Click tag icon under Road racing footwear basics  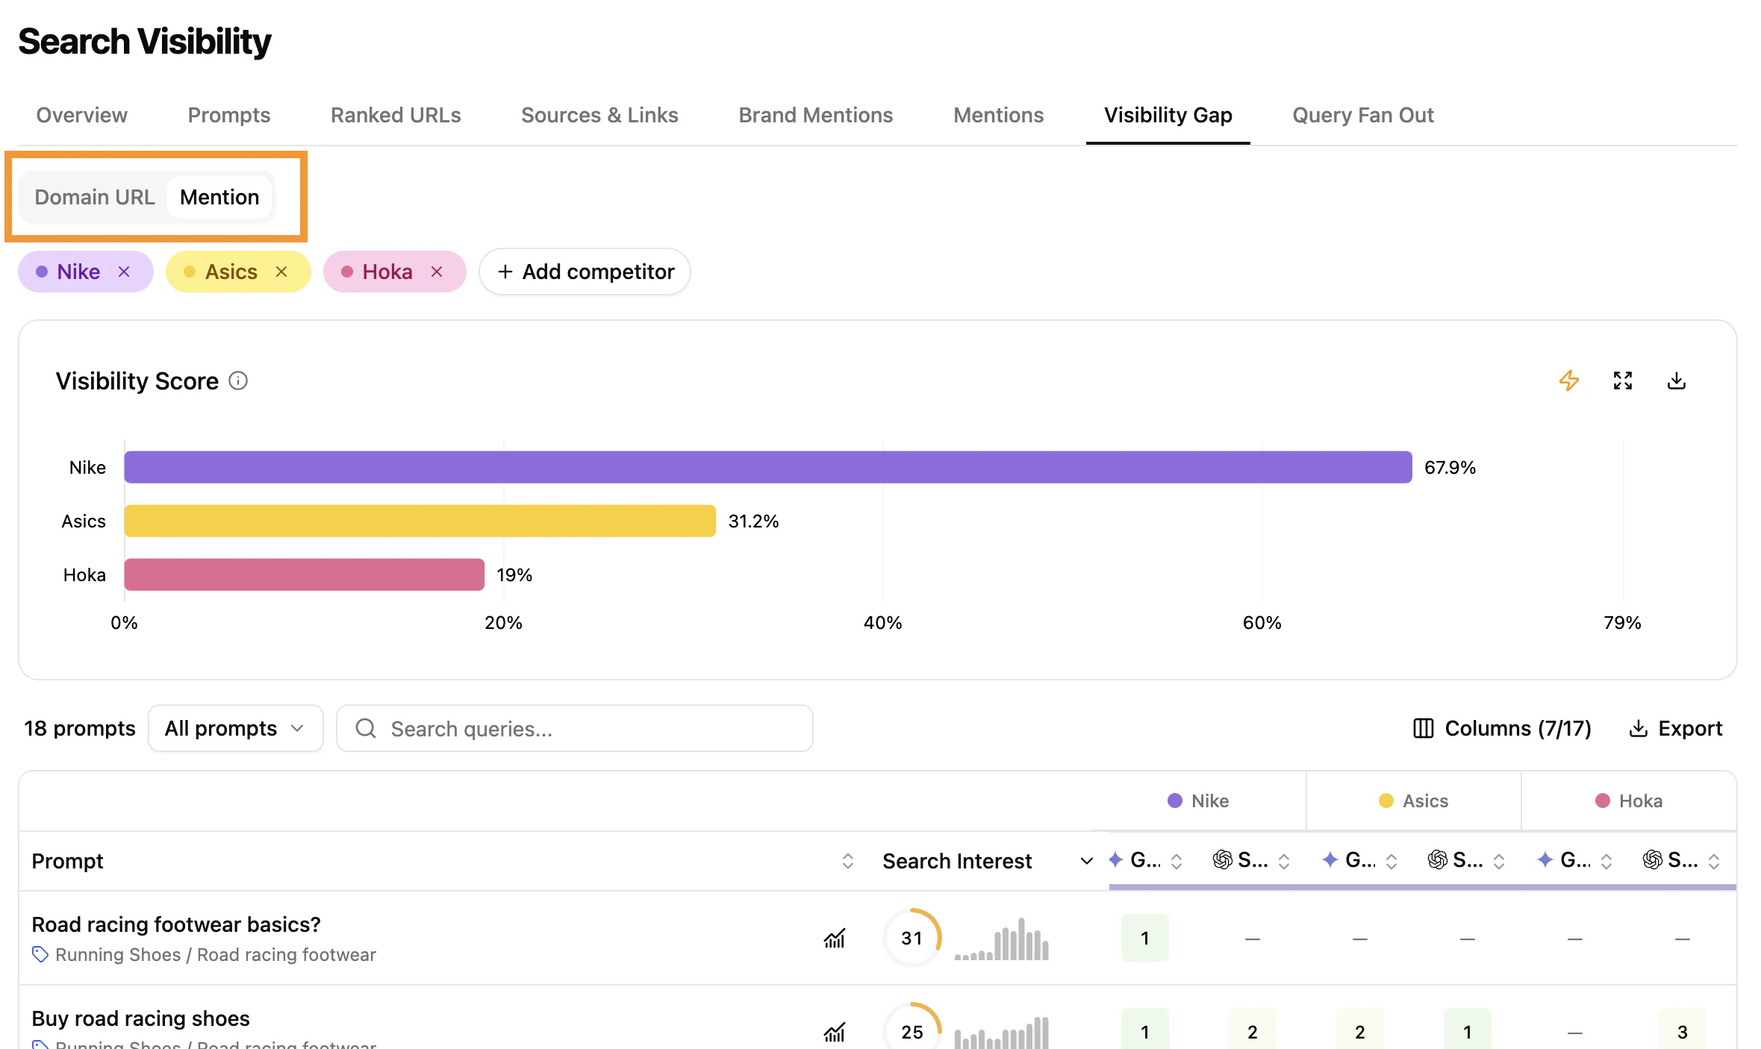pos(40,954)
